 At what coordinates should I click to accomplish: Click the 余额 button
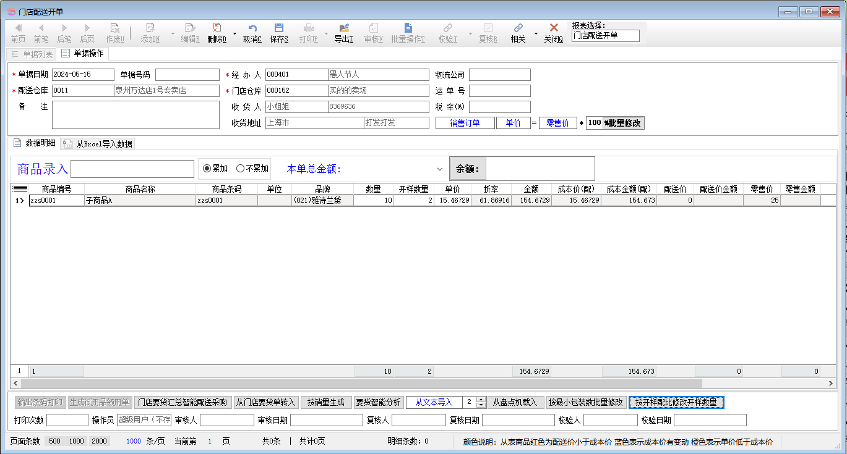(x=468, y=169)
